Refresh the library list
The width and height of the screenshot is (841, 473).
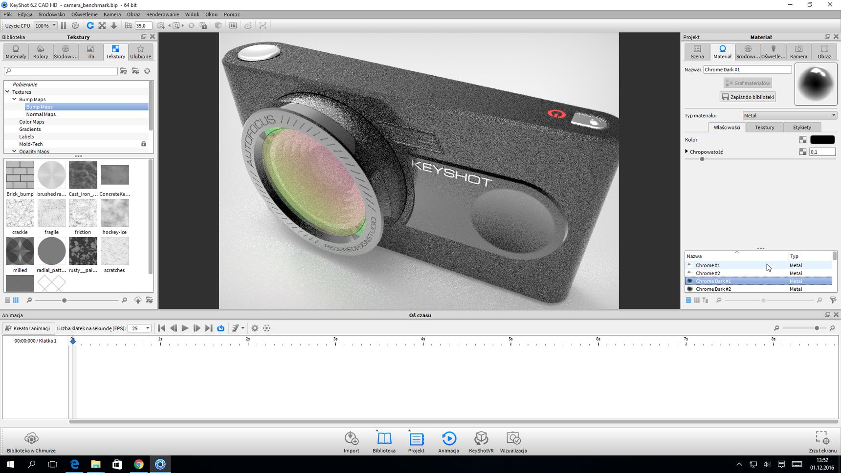[147, 71]
